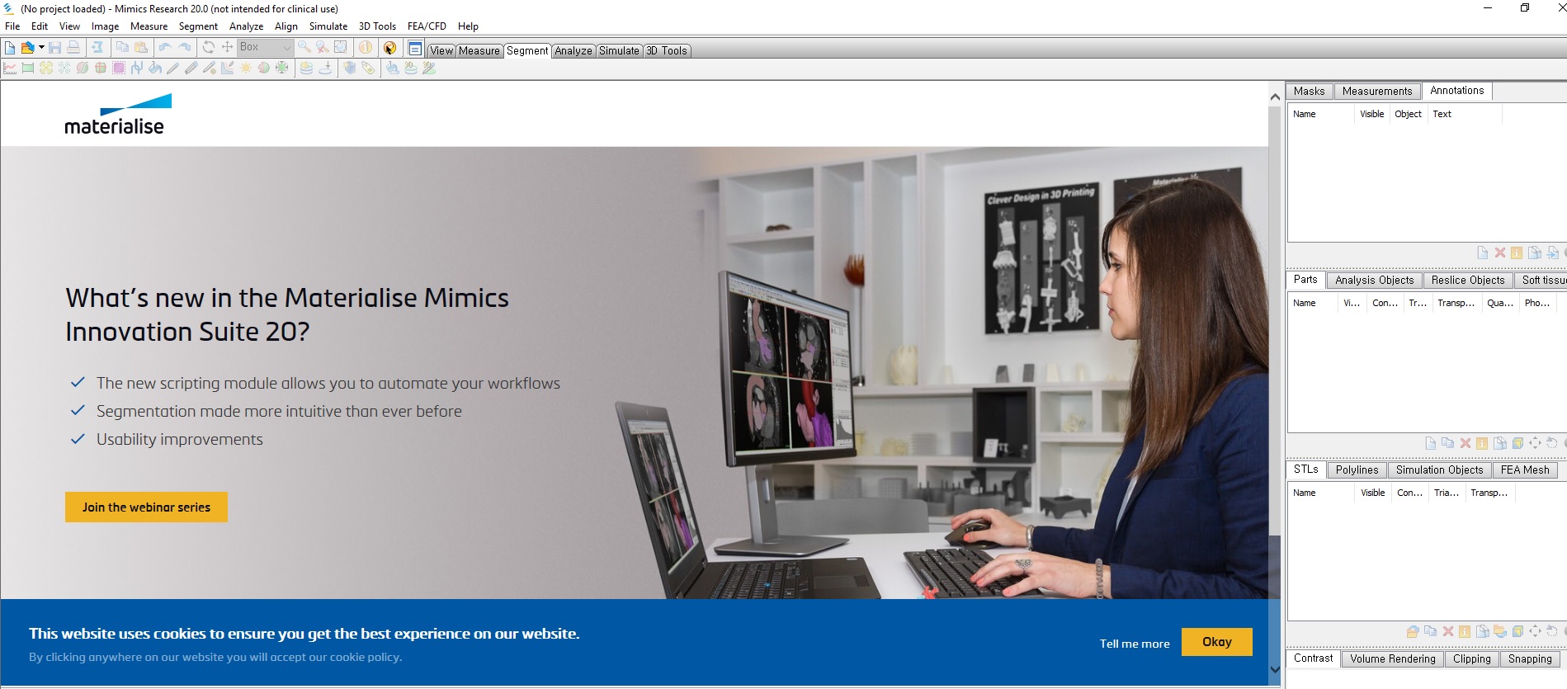Click the New Project icon in toolbar
The height and width of the screenshot is (689, 1567).
[x=10, y=48]
